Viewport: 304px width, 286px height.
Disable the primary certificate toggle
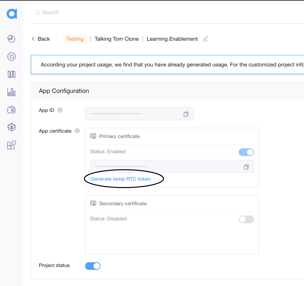[x=246, y=152]
